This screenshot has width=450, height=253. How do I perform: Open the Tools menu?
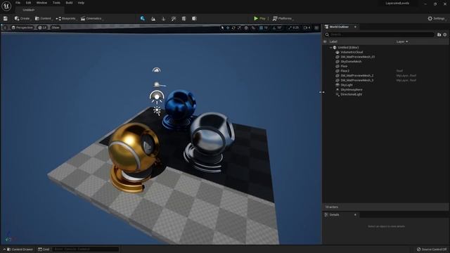click(56, 3)
